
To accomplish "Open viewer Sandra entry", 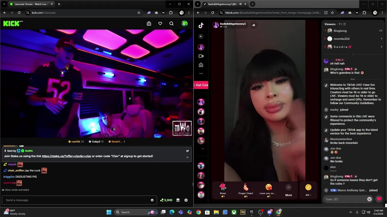I will point(353,47).
